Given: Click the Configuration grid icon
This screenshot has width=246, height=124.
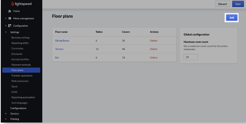Looking at the screenshot, I should coord(10,26).
